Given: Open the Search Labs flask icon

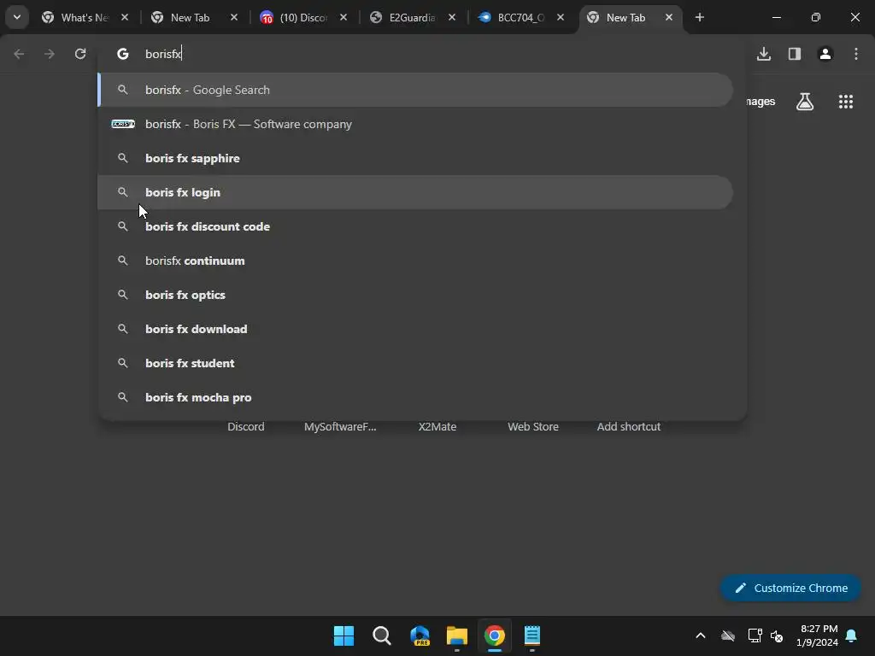Looking at the screenshot, I should (x=805, y=102).
